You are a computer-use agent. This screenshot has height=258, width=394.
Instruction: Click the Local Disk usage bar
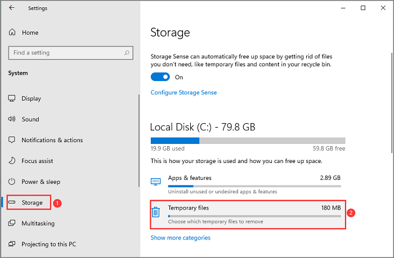click(x=248, y=141)
